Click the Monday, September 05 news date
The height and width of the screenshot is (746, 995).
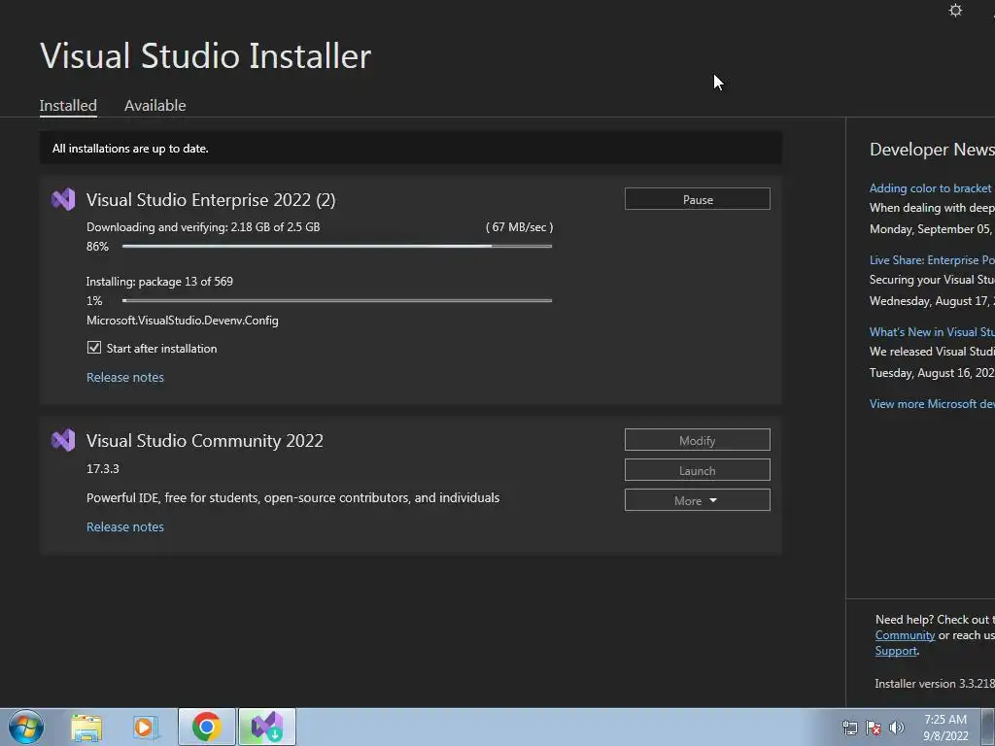point(931,229)
